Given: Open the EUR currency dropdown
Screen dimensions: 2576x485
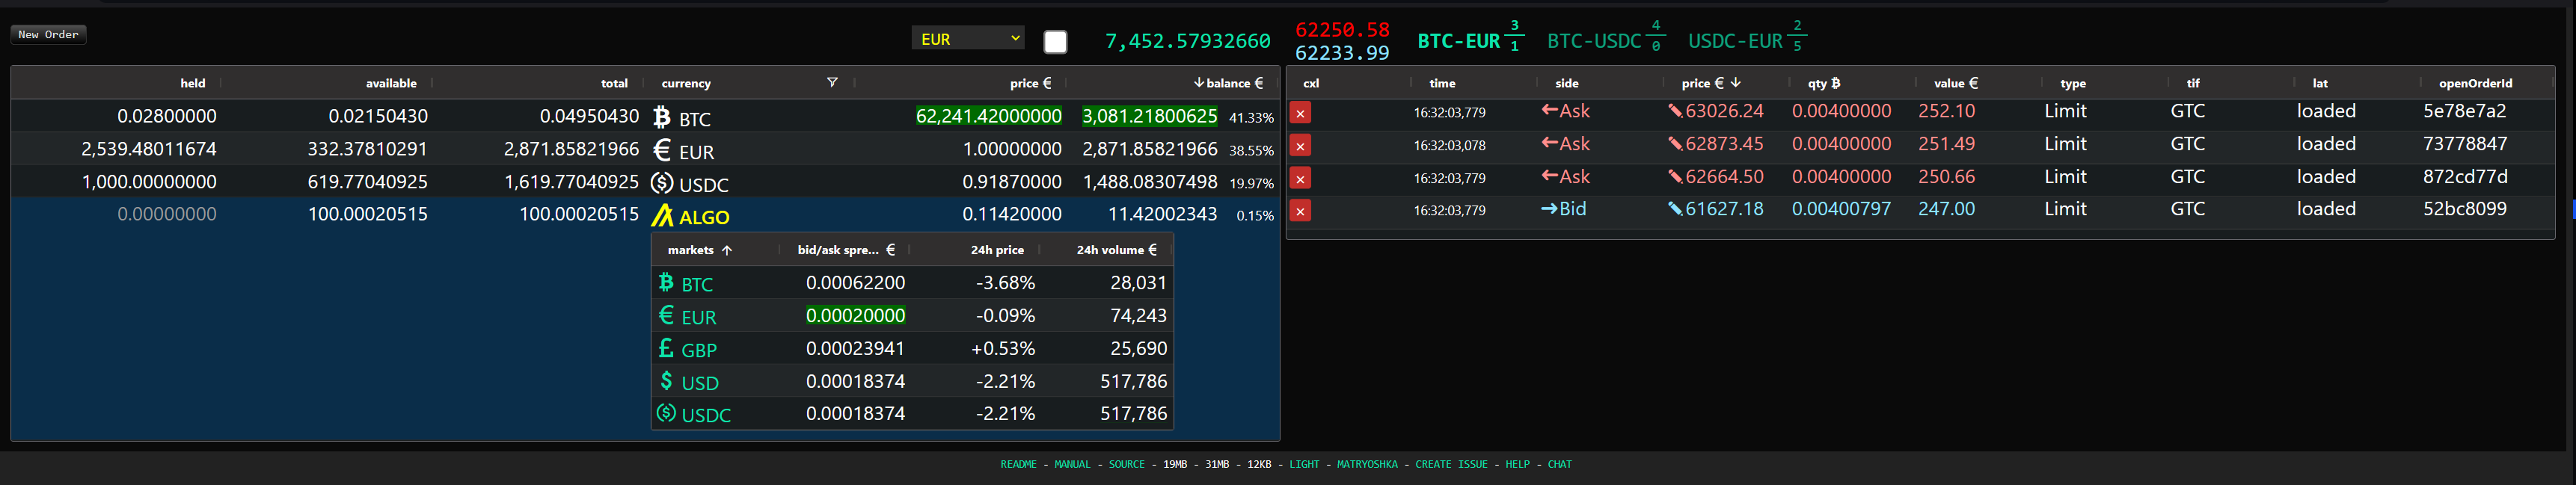Looking at the screenshot, I should click(969, 39).
